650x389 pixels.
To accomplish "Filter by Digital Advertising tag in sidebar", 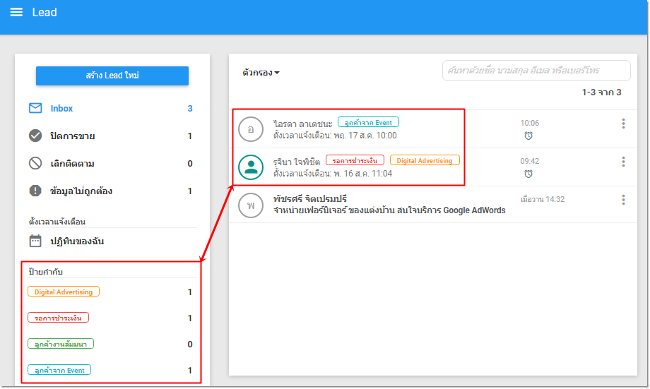I will click(64, 292).
